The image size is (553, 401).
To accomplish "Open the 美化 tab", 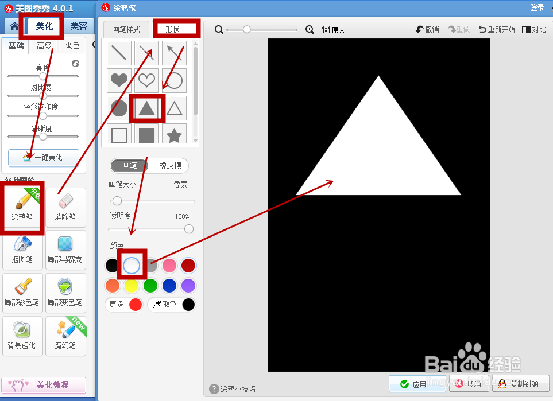I will pyautogui.click(x=44, y=26).
